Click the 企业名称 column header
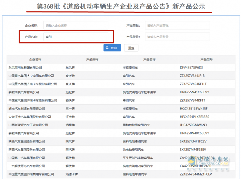The height and width of the screenshot is (179, 241). (x=36, y=60)
